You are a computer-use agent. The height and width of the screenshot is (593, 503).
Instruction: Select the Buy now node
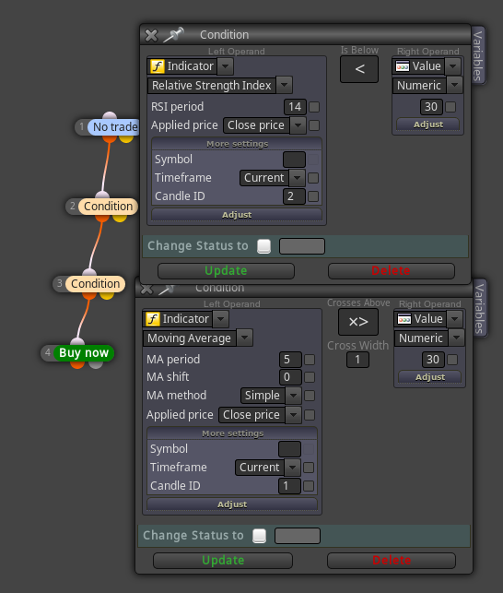pos(84,353)
